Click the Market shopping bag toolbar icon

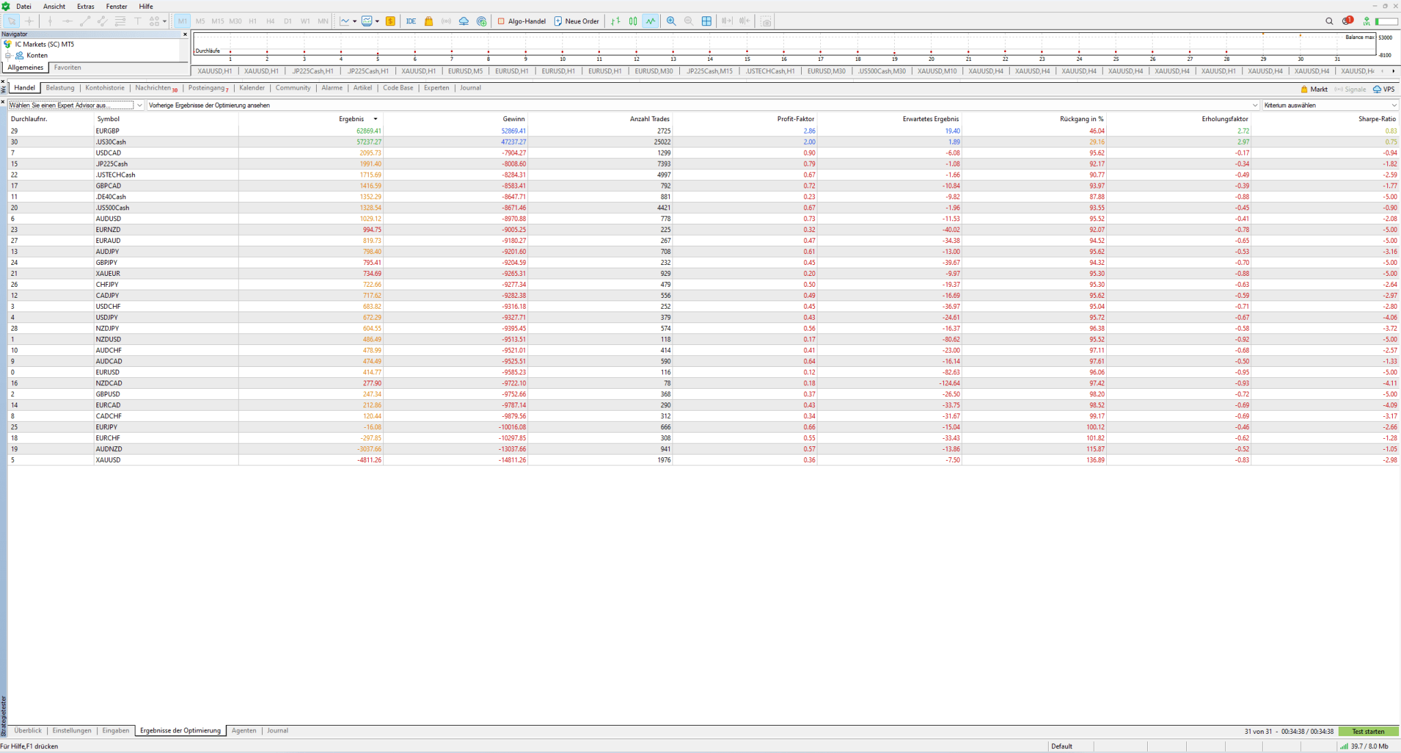[x=429, y=21]
